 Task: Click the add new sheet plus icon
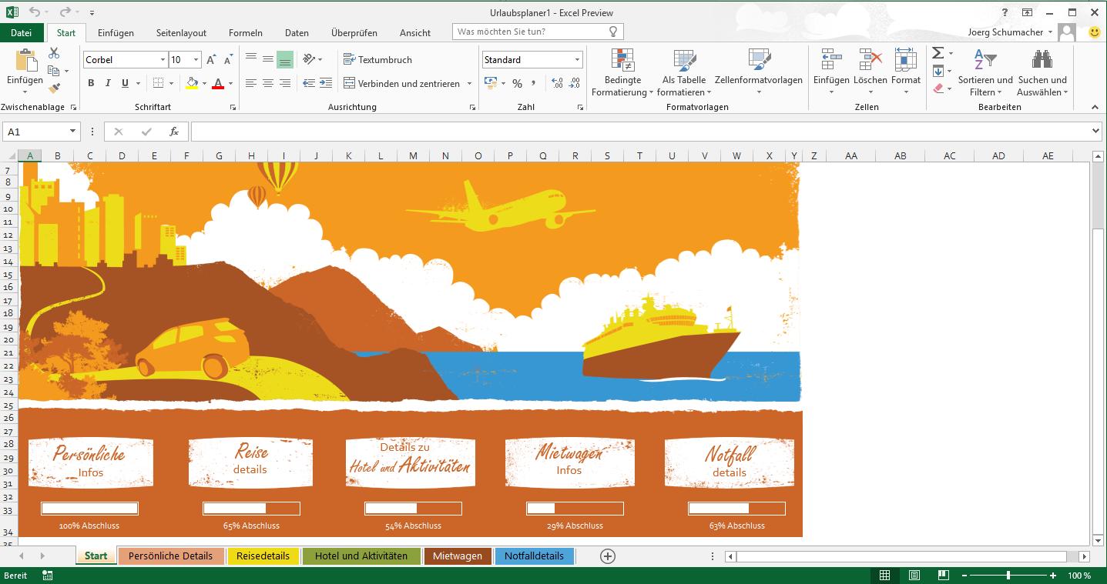click(608, 556)
